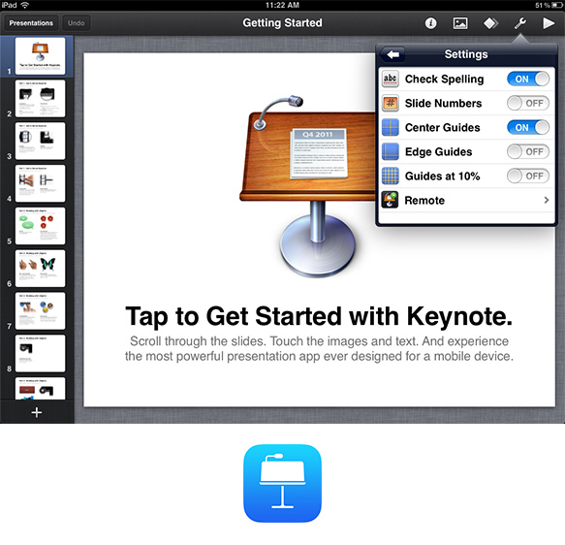Click the Edge Guides icon
The image size is (565, 545).
(391, 151)
